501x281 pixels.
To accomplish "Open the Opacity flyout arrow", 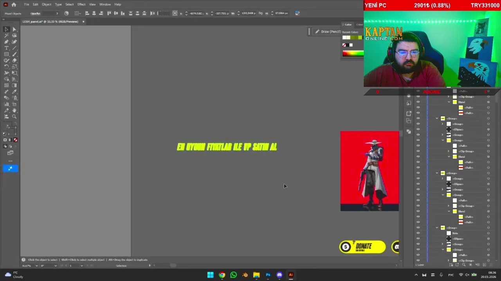I will coord(57,13).
